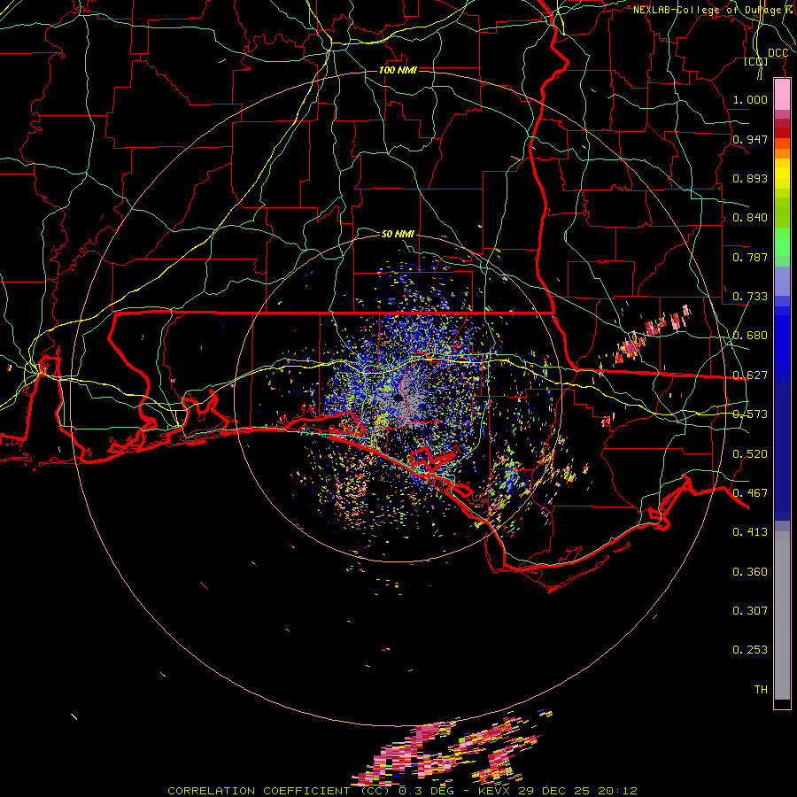Image resolution: width=797 pixels, height=797 pixels.
Task: Select the [CC] label above the color bar
Action: (x=756, y=61)
